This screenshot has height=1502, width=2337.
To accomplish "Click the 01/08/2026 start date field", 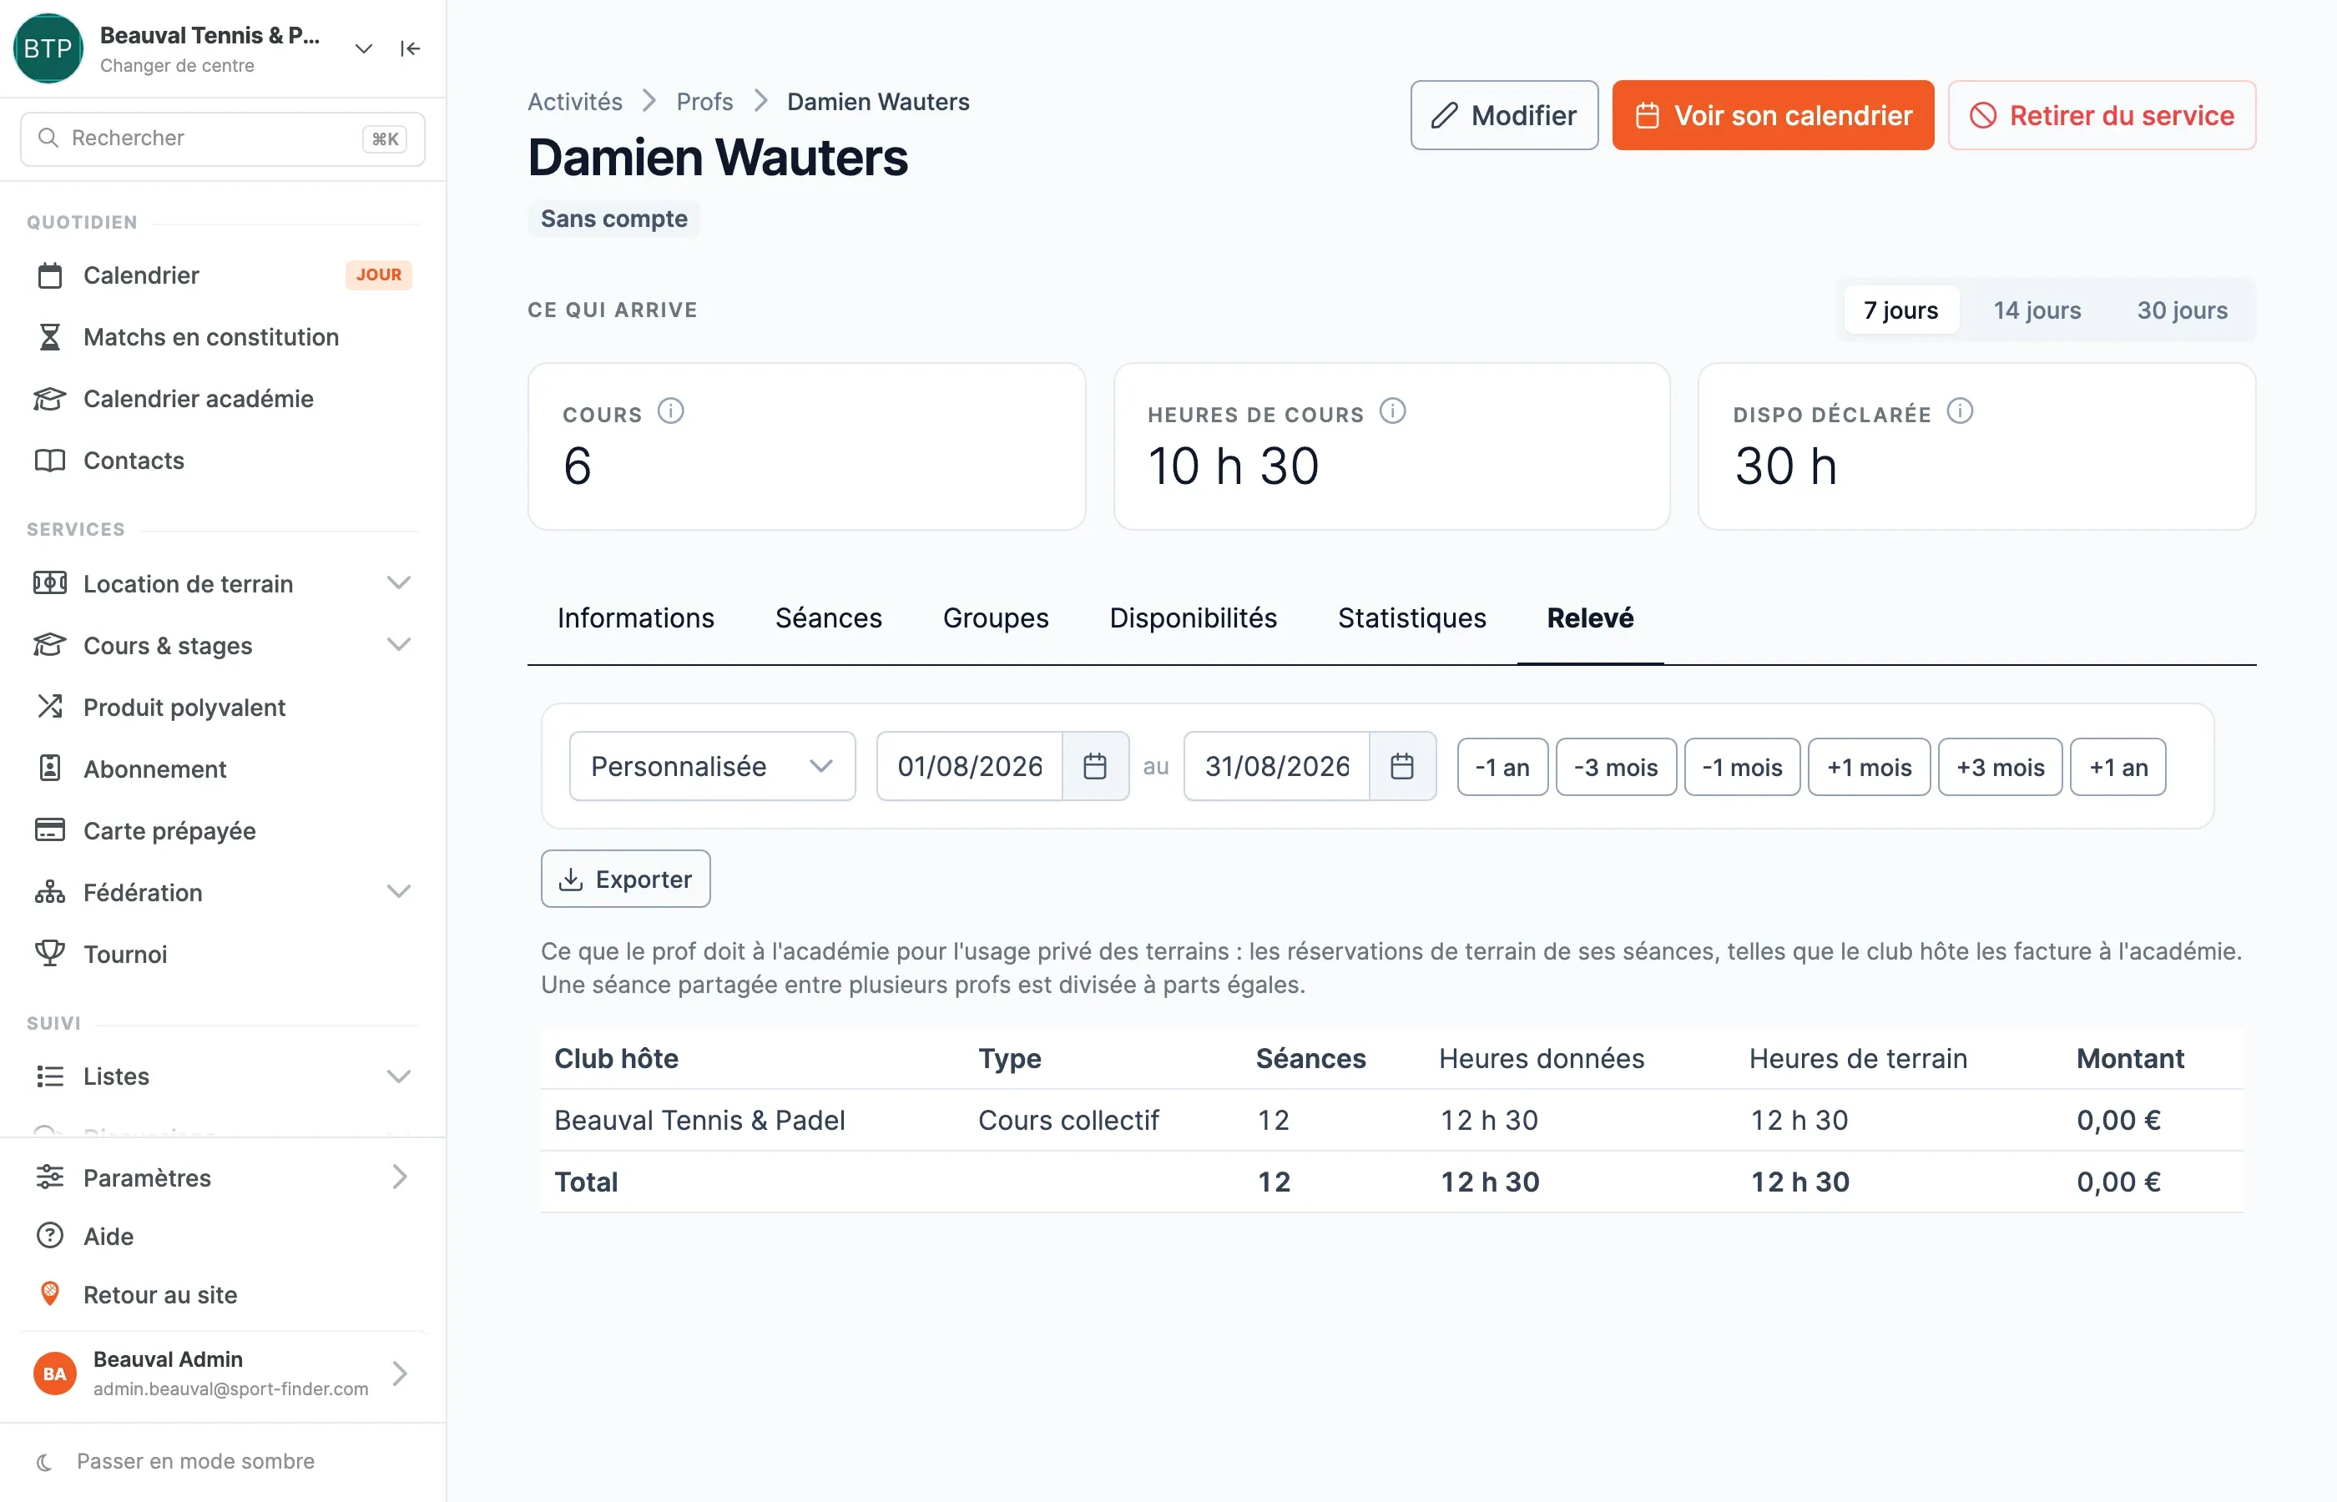I will click(970, 767).
